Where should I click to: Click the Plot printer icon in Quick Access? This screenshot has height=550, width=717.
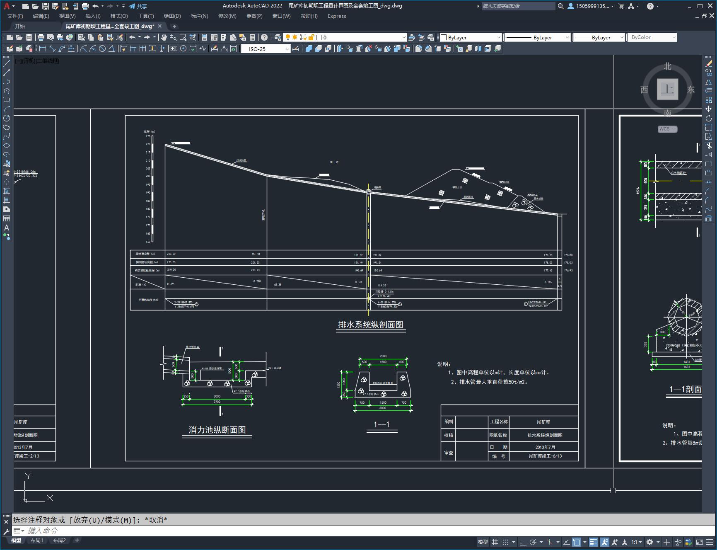coord(85,6)
